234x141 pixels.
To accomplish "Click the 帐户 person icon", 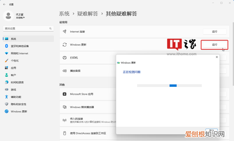I will pyautogui.click(x=7, y=75).
